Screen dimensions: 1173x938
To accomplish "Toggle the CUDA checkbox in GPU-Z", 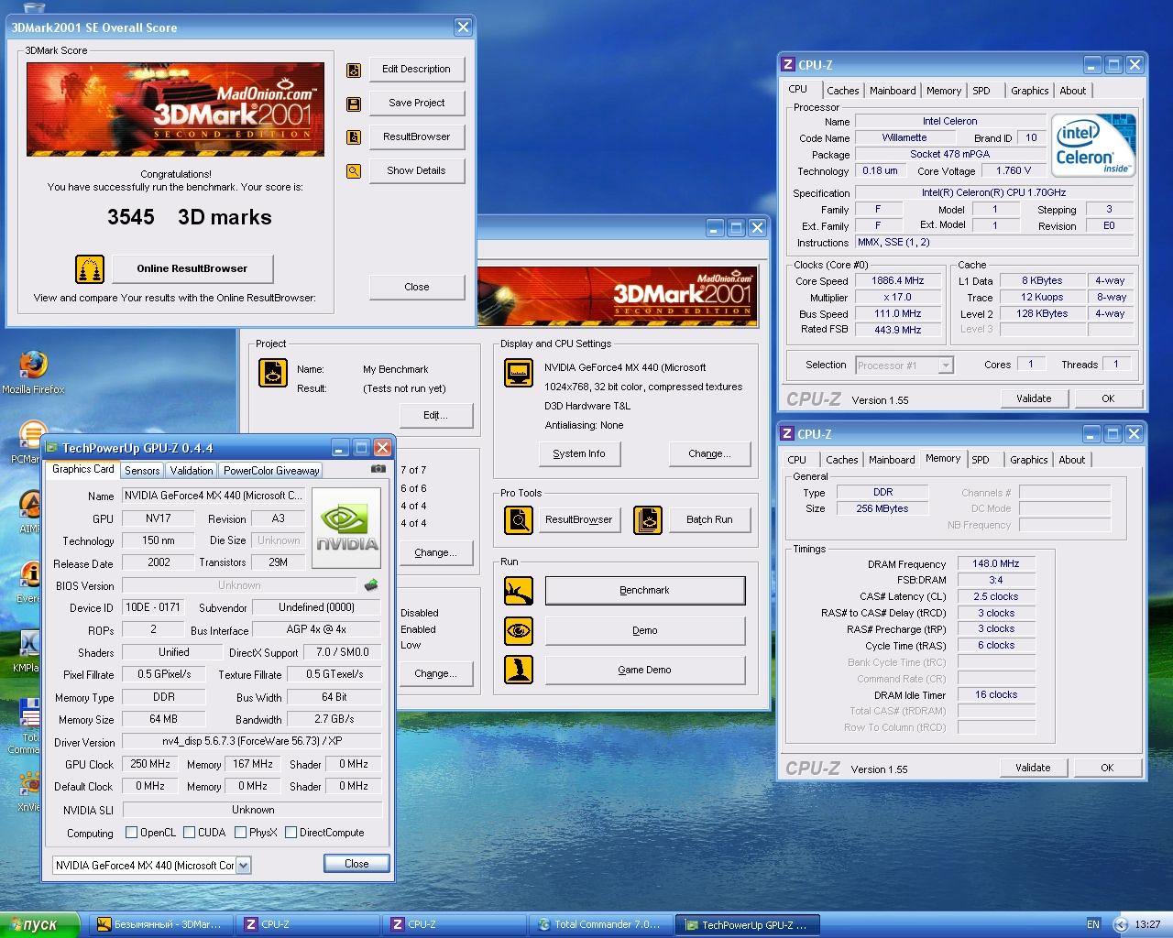I will (x=190, y=833).
